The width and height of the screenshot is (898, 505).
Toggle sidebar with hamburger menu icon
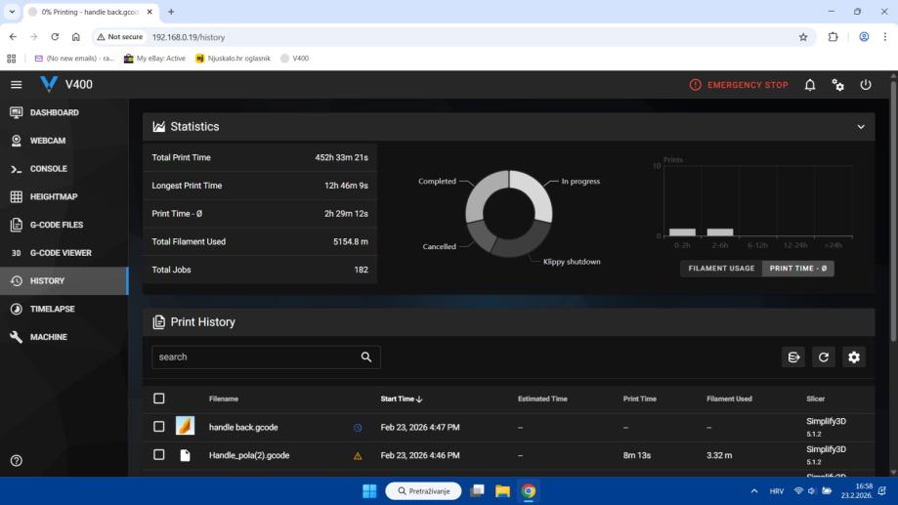click(x=16, y=85)
